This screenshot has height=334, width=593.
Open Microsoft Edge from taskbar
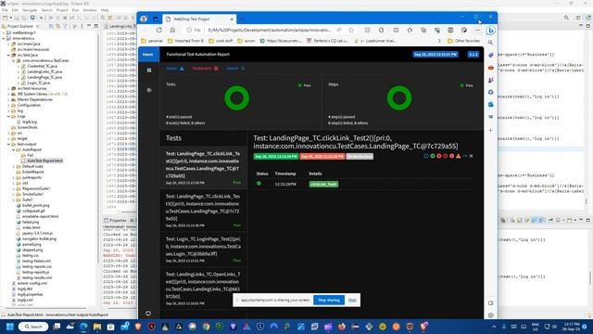pos(83,327)
